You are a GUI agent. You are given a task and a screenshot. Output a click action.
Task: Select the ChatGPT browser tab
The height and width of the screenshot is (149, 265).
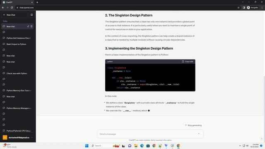17,2
